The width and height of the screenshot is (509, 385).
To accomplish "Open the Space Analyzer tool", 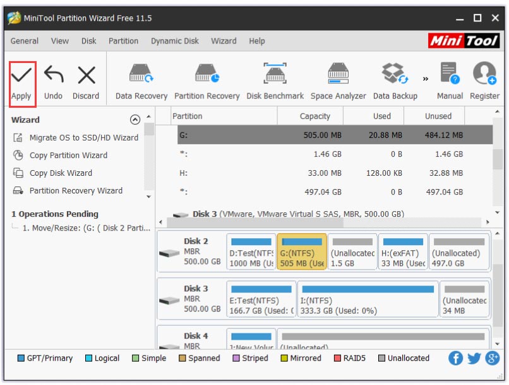I will coord(338,83).
